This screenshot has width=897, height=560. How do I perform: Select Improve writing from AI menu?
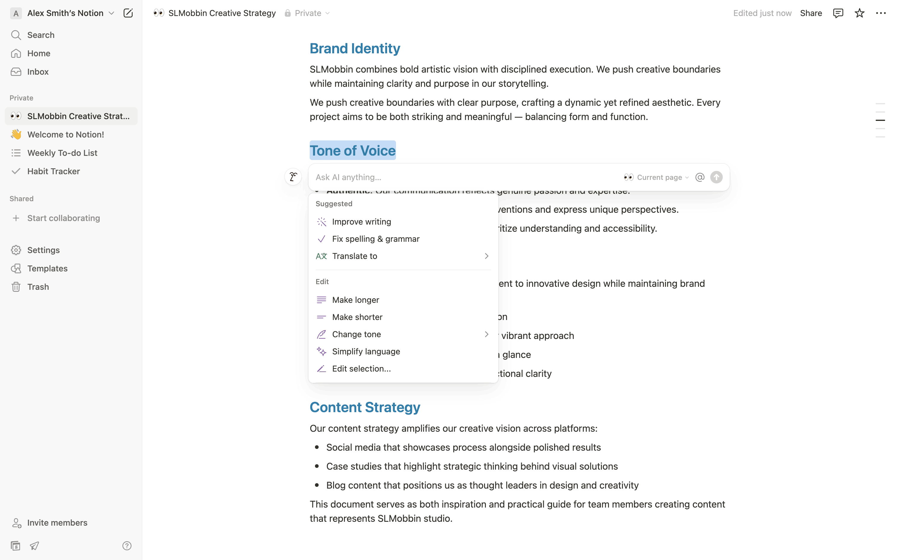(361, 222)
